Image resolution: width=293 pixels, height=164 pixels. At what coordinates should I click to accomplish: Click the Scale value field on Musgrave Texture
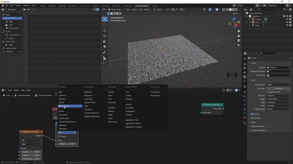point(31,152)
